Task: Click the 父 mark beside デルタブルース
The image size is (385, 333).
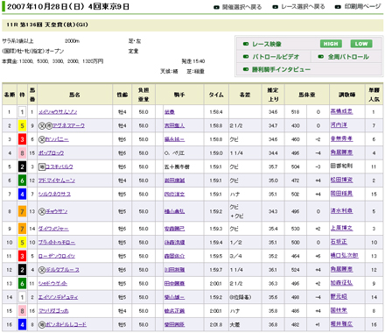Action: pyautogui.click(x=42, y=270)
